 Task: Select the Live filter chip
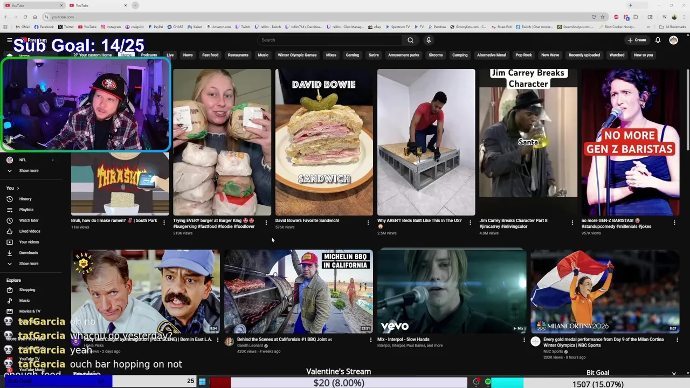click(170, 55)
